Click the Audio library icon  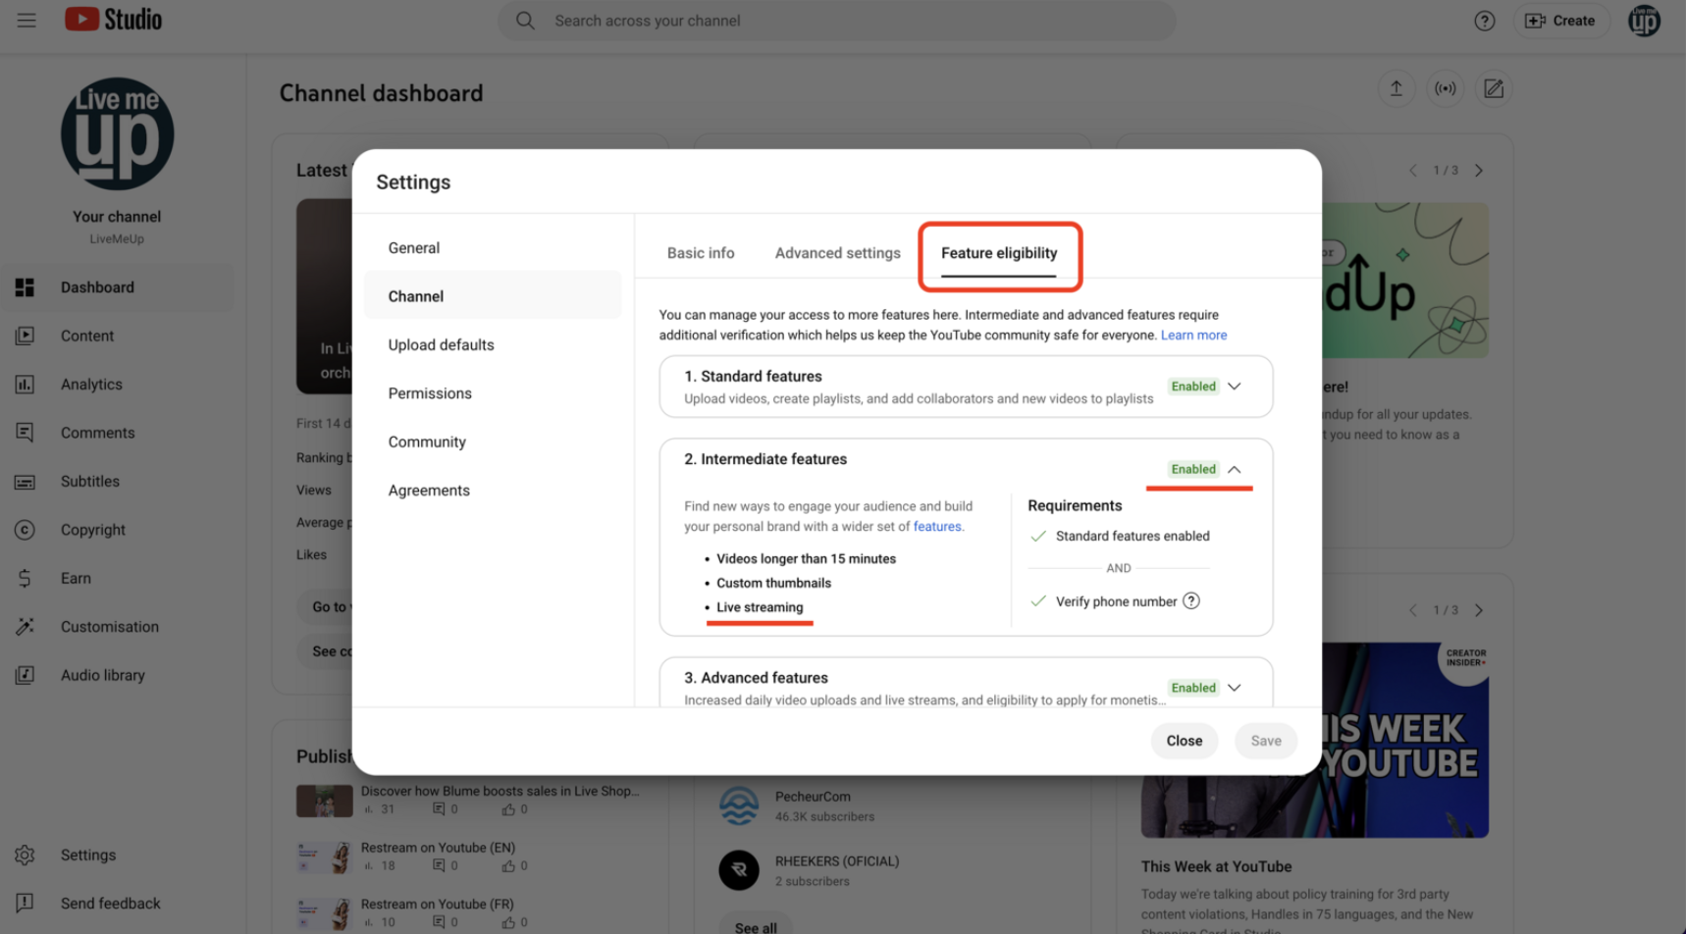[26, 675]
